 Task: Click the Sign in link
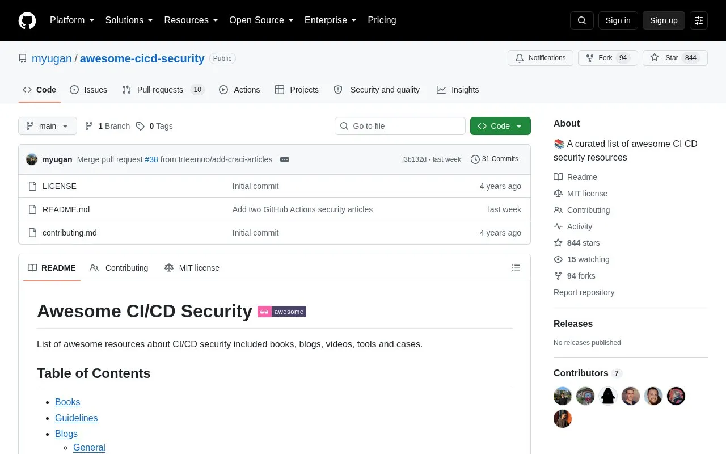[618, 20]
